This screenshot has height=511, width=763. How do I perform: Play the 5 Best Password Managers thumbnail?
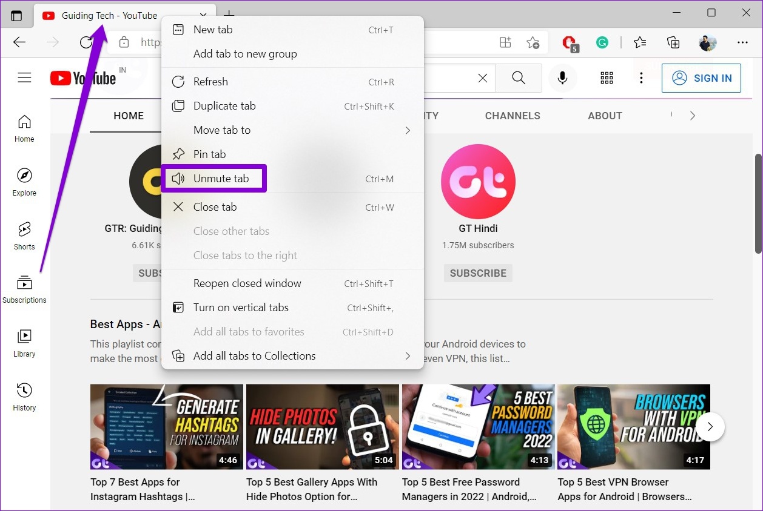[479, 427]
